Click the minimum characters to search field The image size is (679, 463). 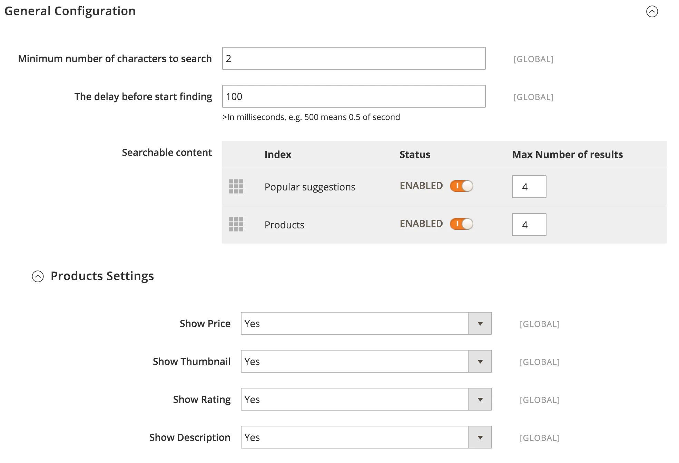pos(354,58)
